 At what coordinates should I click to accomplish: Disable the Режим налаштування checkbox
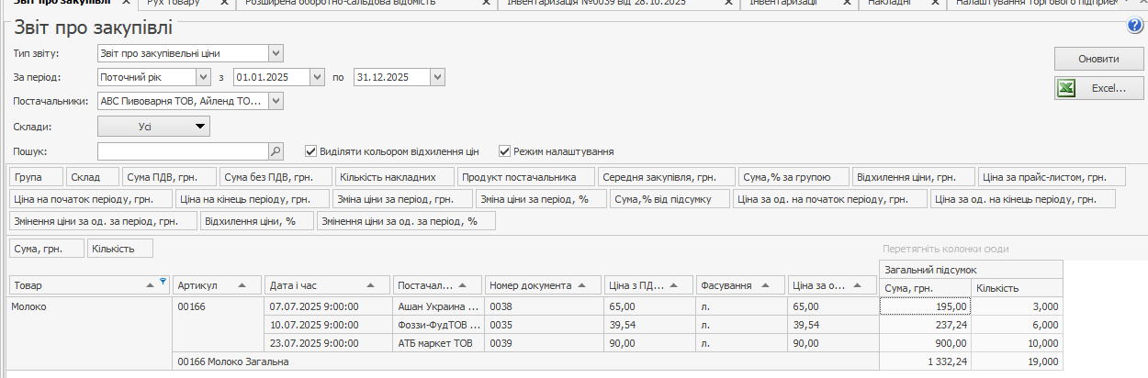pyautogui.click(x=504, y=151)
